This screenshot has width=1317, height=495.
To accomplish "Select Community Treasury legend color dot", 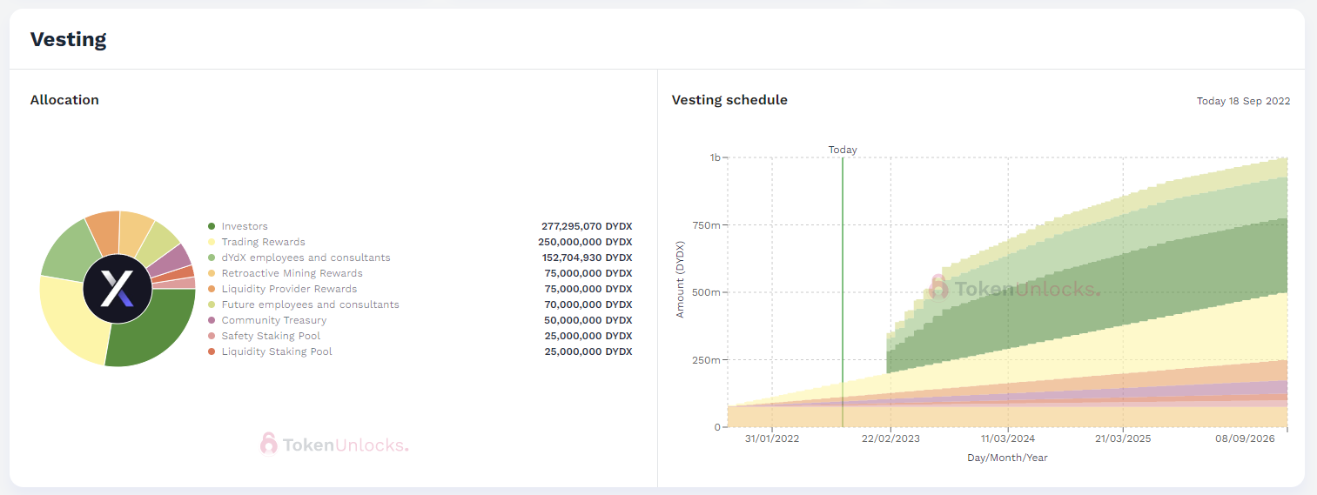I will 212,320.
